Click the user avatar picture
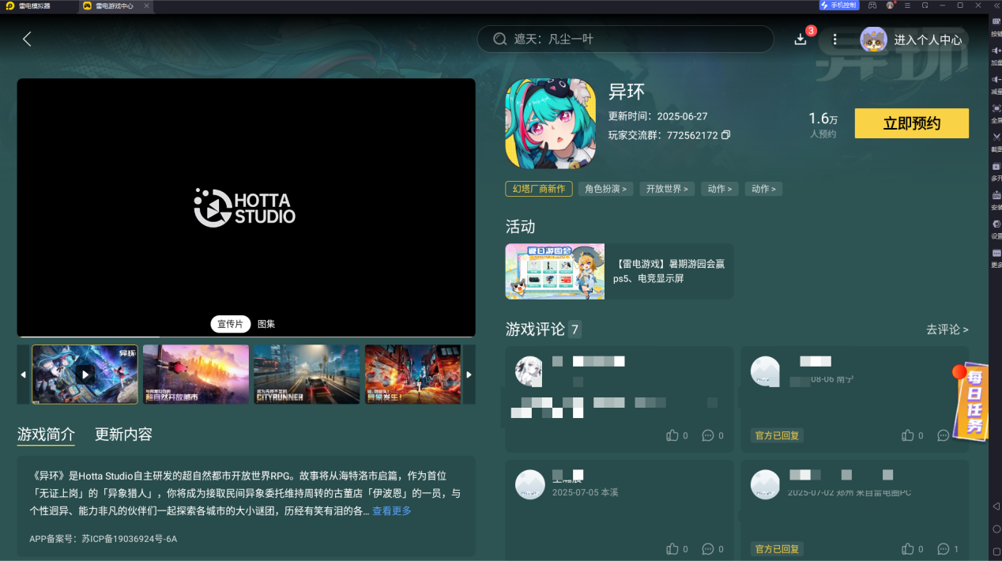 [873, 40]
